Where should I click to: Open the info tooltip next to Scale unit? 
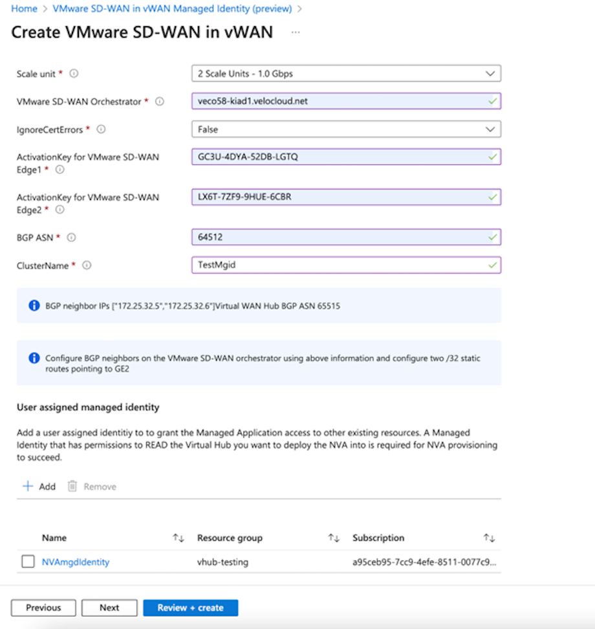coord(73,74)
